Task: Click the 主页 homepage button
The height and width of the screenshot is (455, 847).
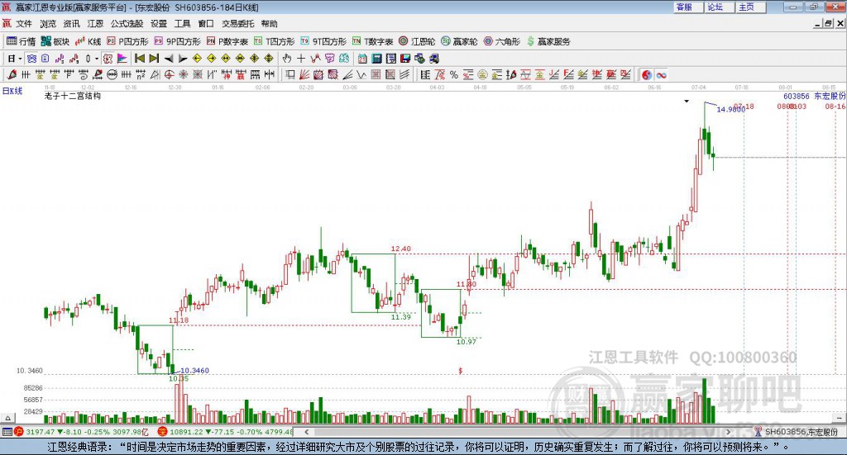Action: (751, 7)
